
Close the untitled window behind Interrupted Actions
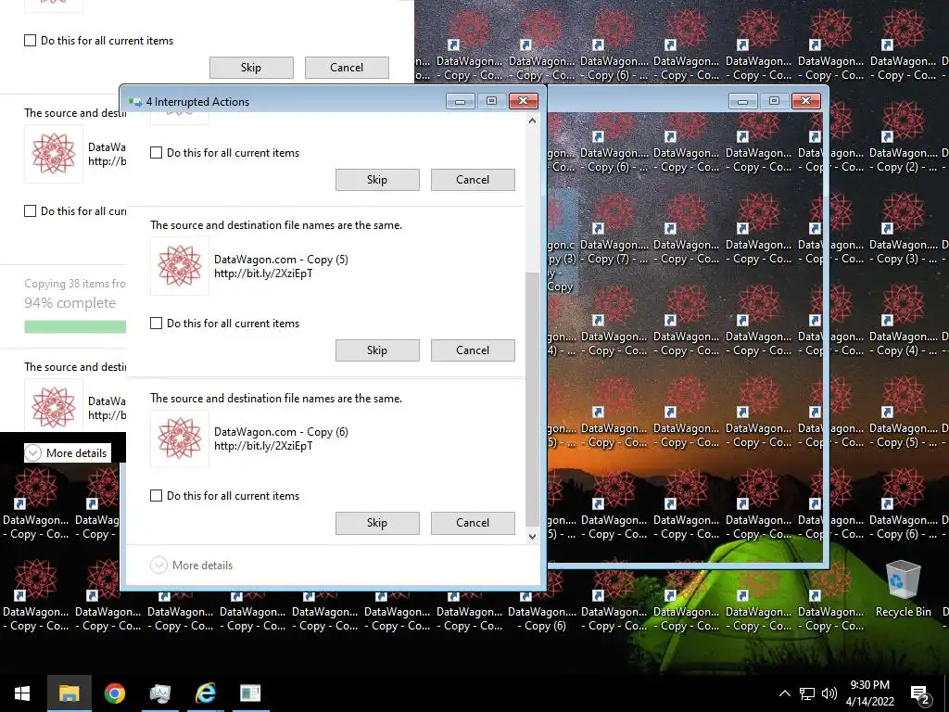click(x=806, y=101)
